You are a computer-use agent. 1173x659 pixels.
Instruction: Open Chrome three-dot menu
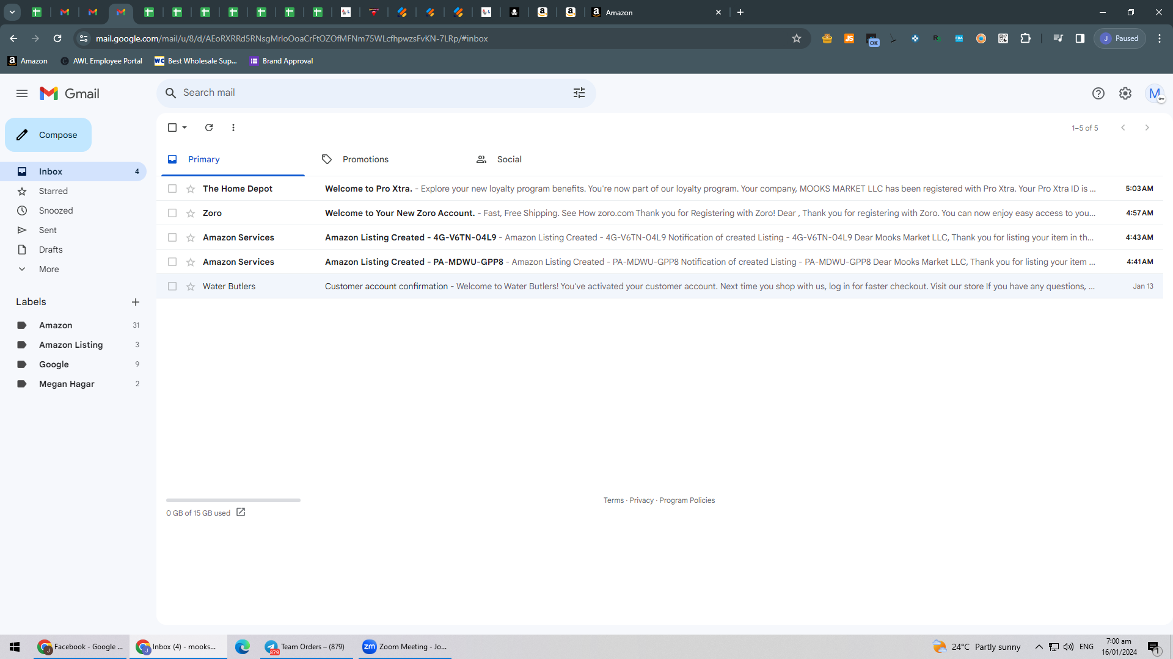pos(1160,38)
